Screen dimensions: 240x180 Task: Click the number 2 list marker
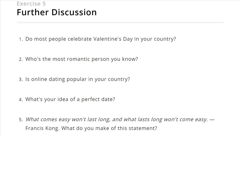pyautogui.click(x=21, y=59)
